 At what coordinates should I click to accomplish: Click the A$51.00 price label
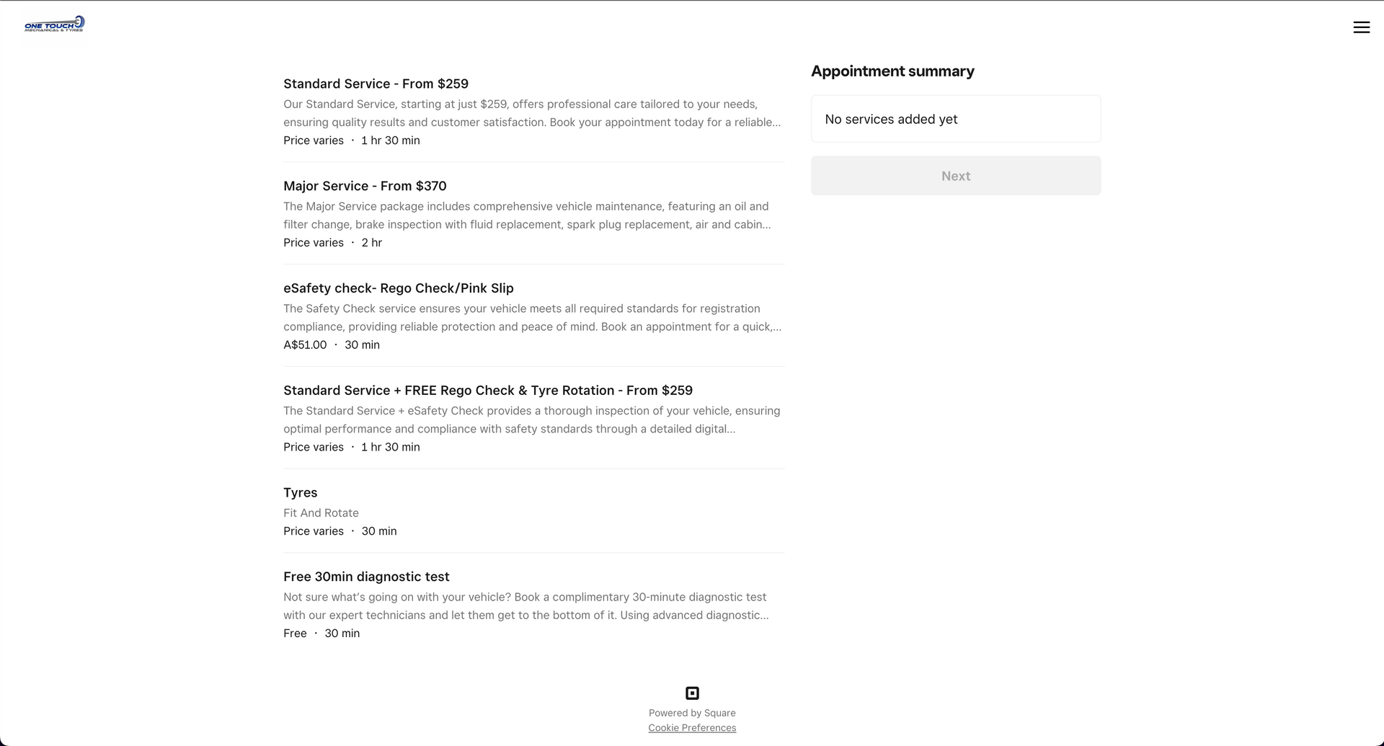pyautogui.click(x=305, y=345)
